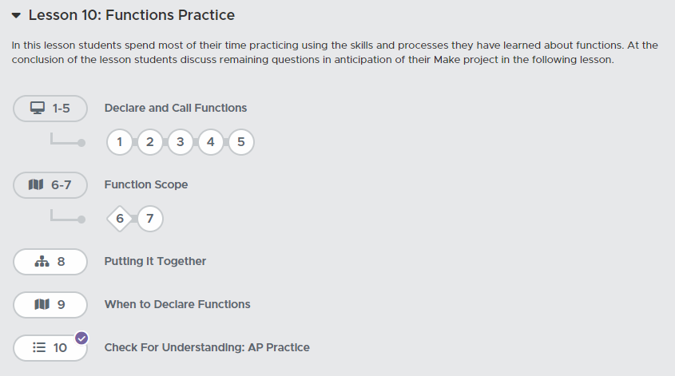Open level bubble 7
The image size is (675, 376).
click(149, 219)
